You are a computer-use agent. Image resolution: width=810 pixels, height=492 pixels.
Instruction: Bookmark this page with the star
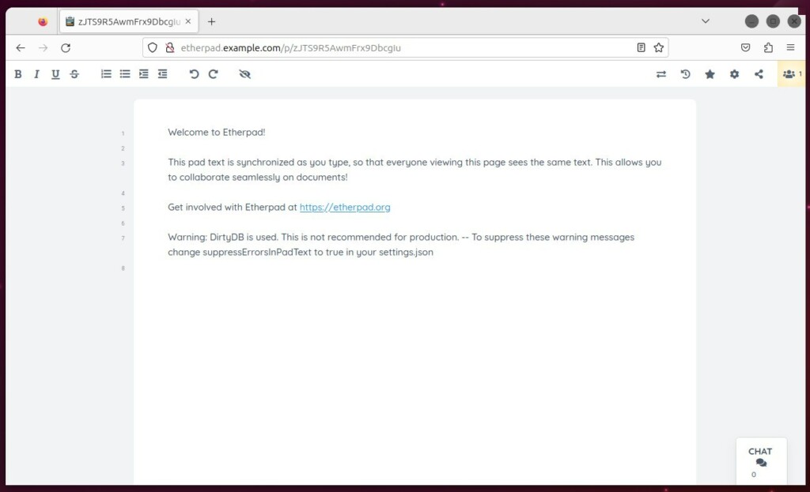pos(659,48)
